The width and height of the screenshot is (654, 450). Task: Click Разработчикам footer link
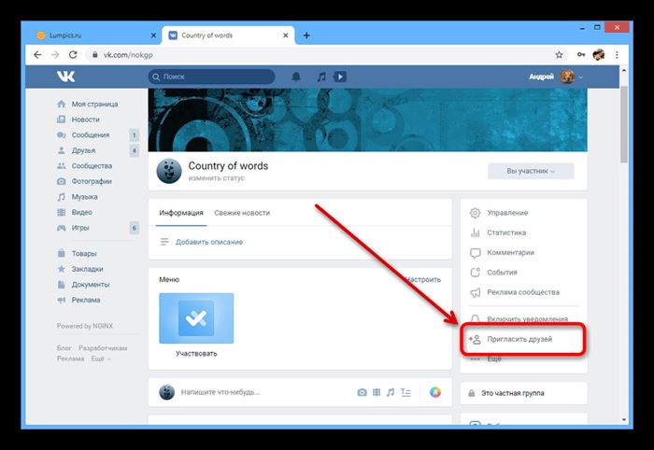(x=103, y=348)
